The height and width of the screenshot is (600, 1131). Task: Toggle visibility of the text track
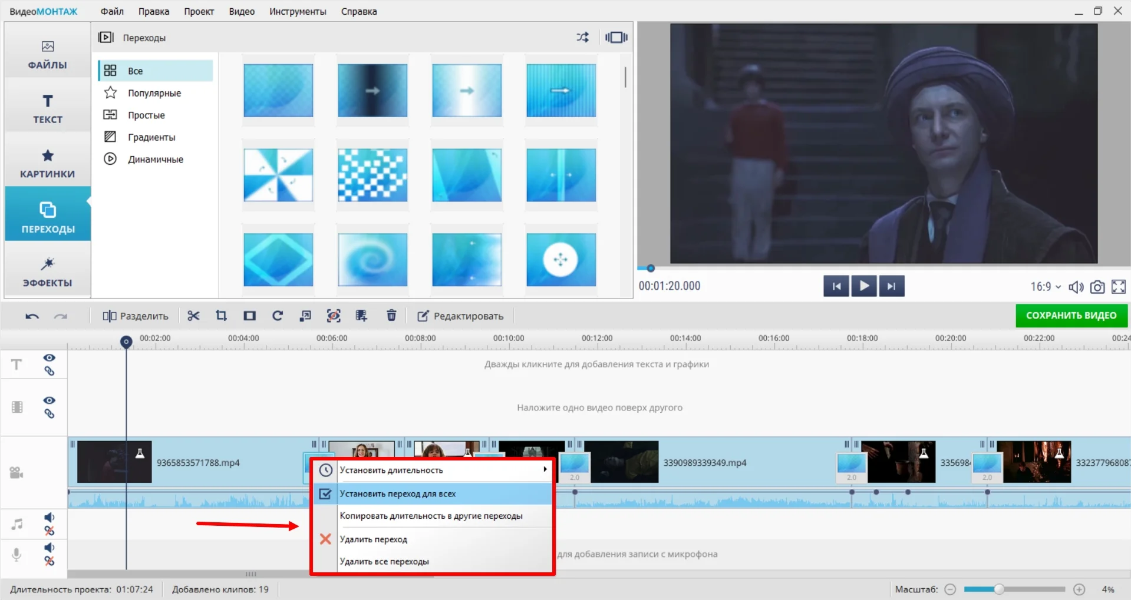(50, 358)
